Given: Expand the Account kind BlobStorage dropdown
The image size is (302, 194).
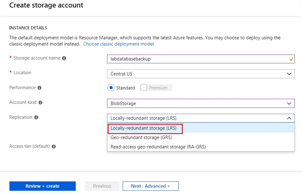Looking at the screenshot, I should click(200, 104).
